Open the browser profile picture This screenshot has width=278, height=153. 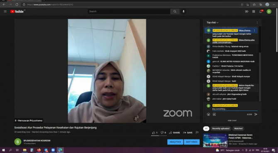(267, 5)
